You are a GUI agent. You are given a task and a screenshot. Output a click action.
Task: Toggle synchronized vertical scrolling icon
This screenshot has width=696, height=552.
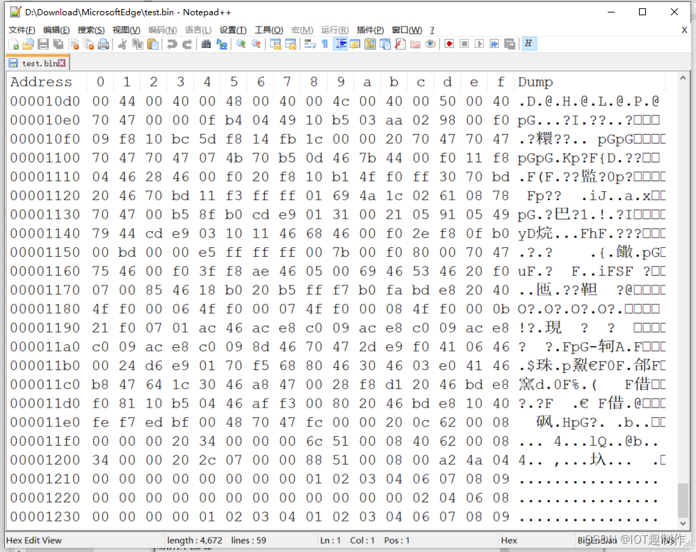point(275,44)
